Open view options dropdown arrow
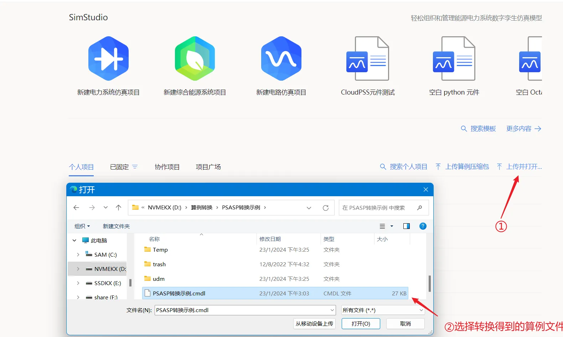This screenshot has width=563, height=337. (392, 226)
